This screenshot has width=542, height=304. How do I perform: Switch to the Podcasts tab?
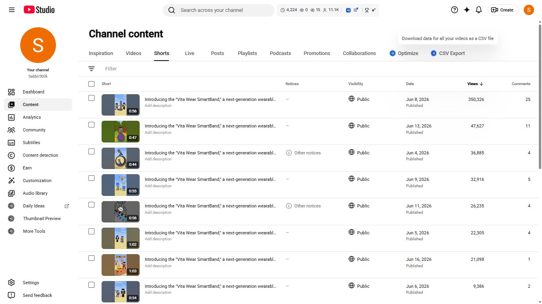280,53
